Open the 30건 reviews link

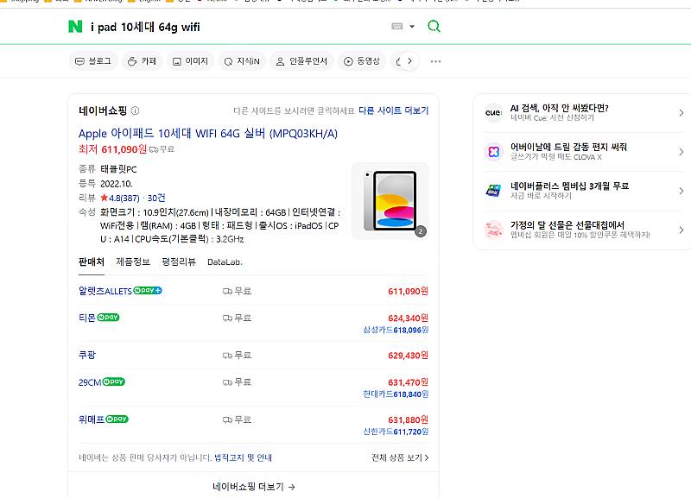(156, 198)
